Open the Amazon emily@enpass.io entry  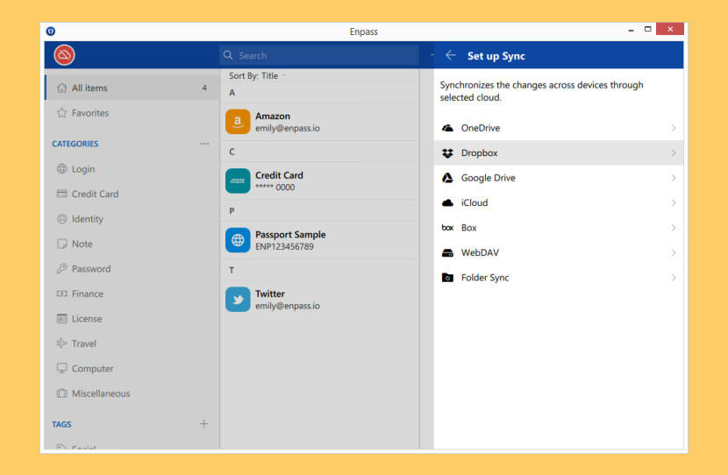coord(319,122)
